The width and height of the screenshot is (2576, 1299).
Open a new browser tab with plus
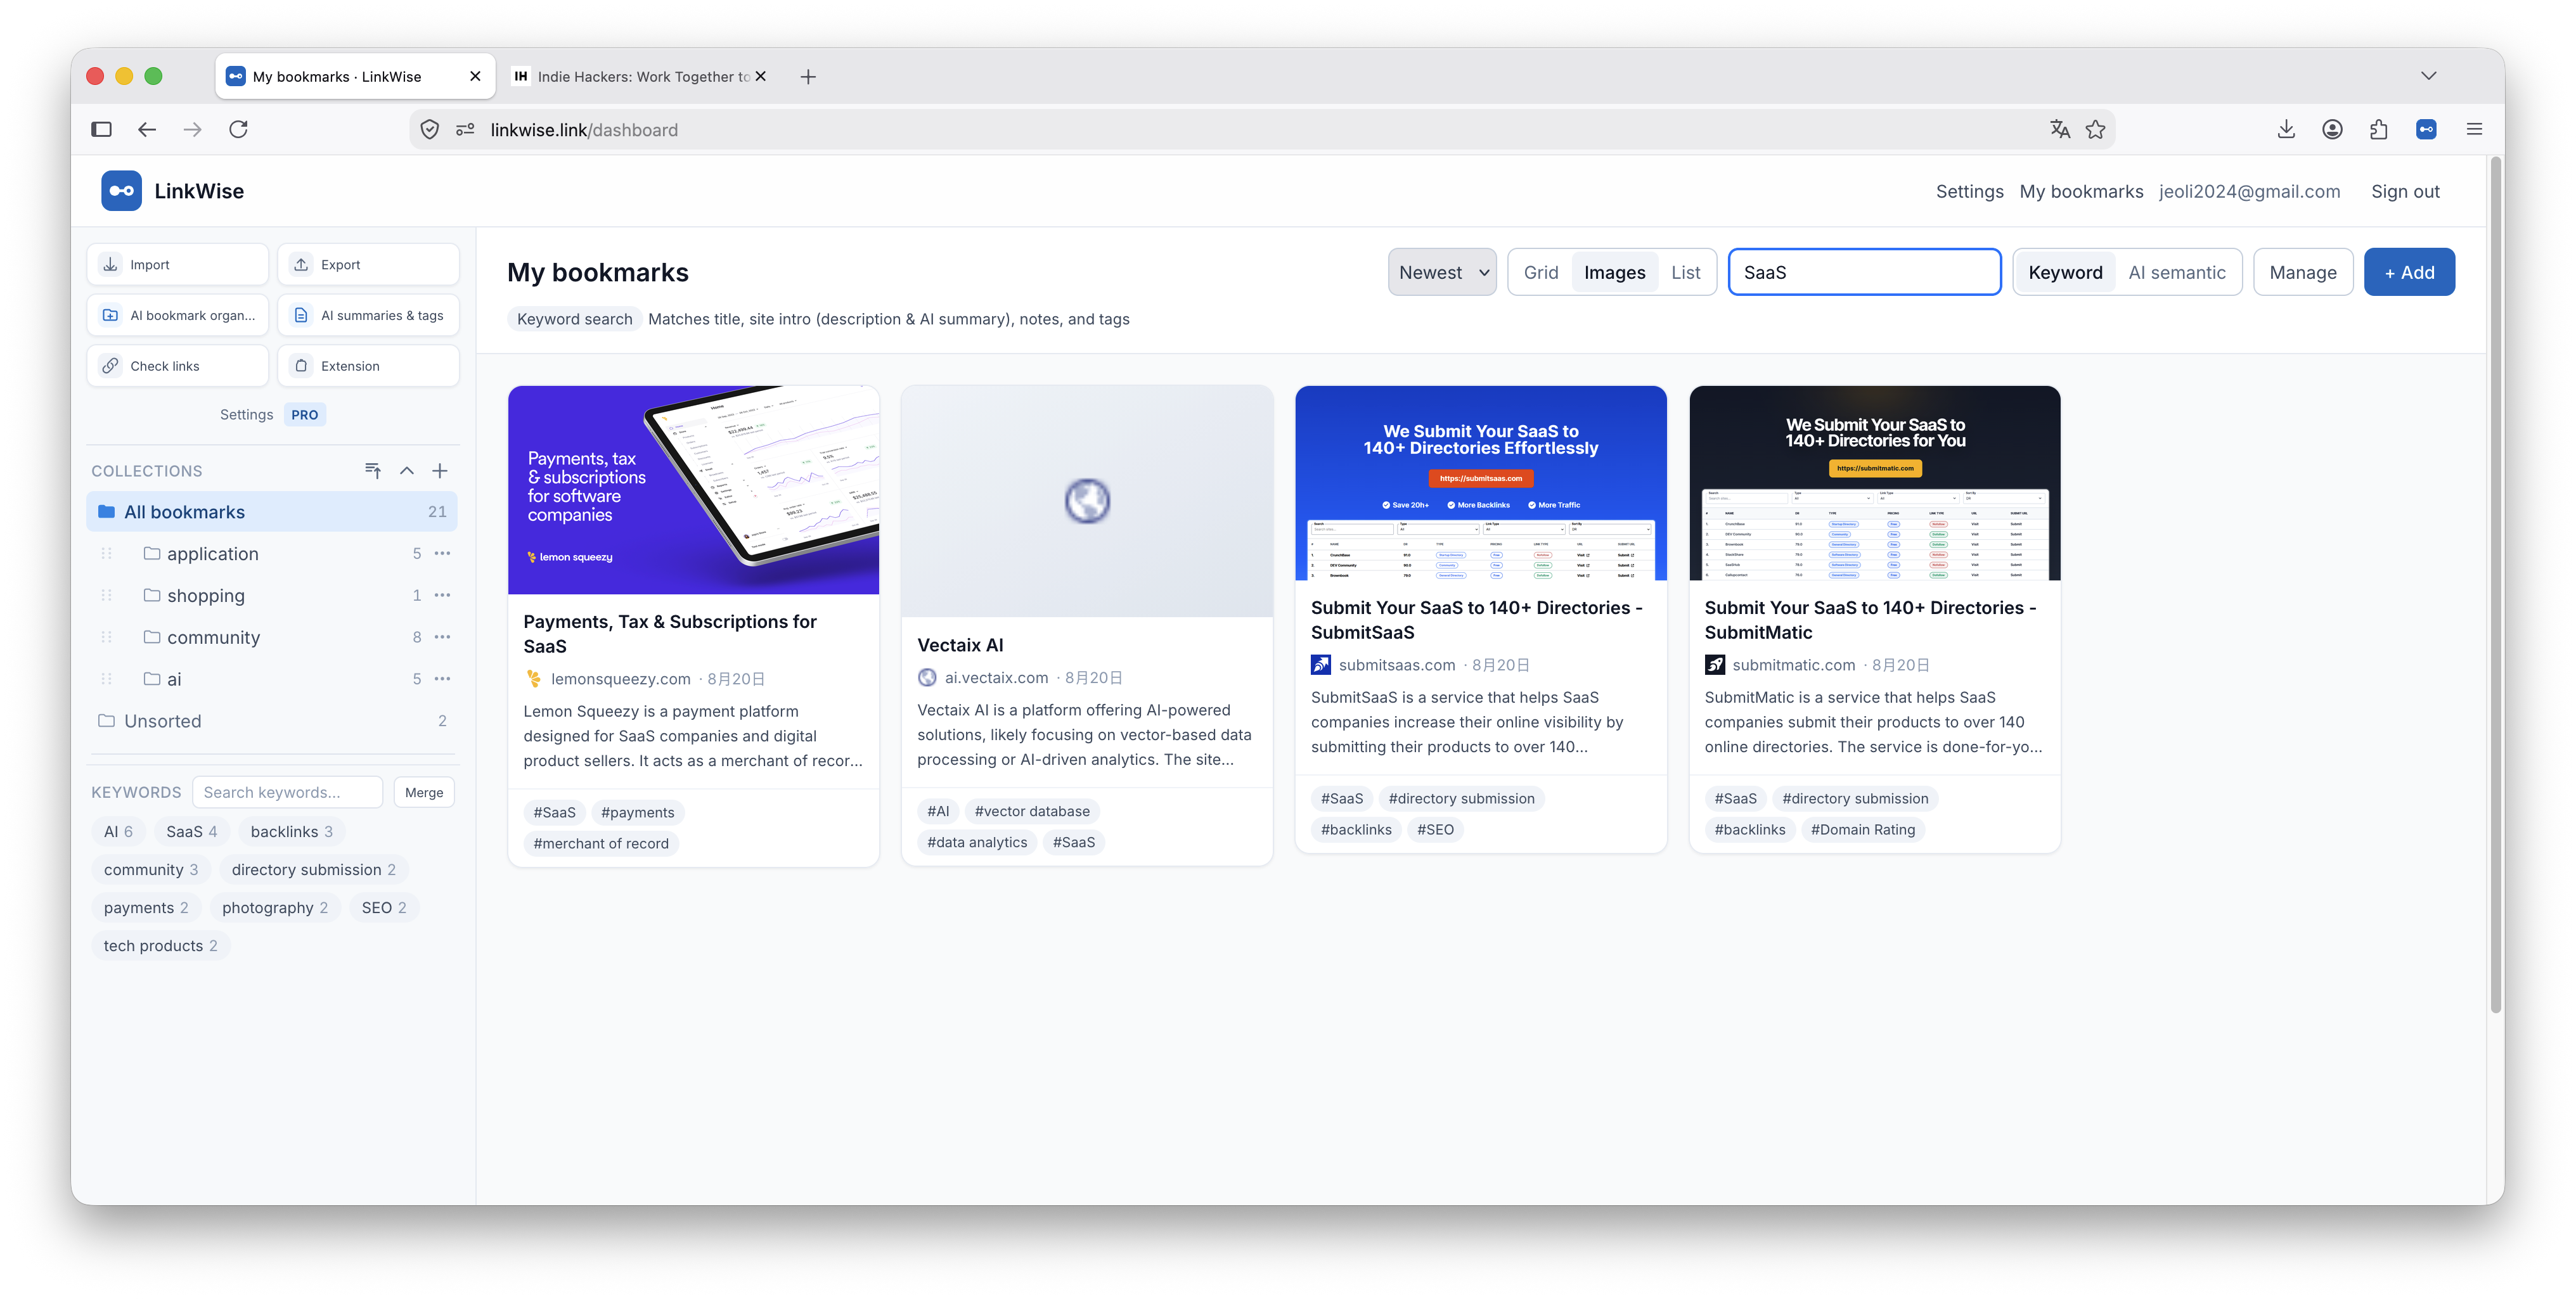tap(808, 77)
